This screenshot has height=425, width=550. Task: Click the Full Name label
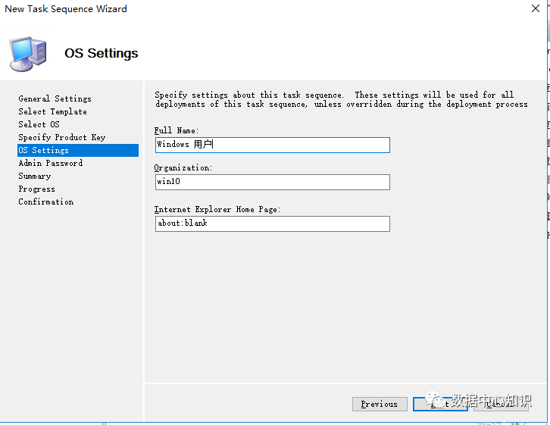pos(177,131)
